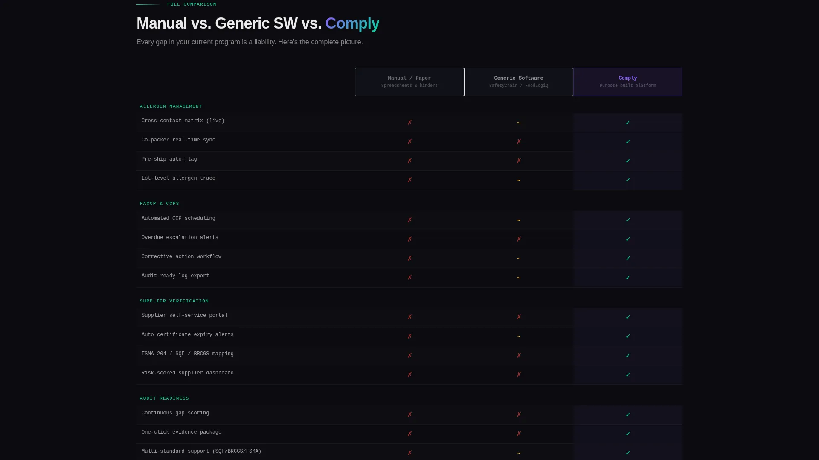This screenshot has width=819, height=460.
Task: Click the Supplier Verification section label
Action: click(x=174, y=301)
